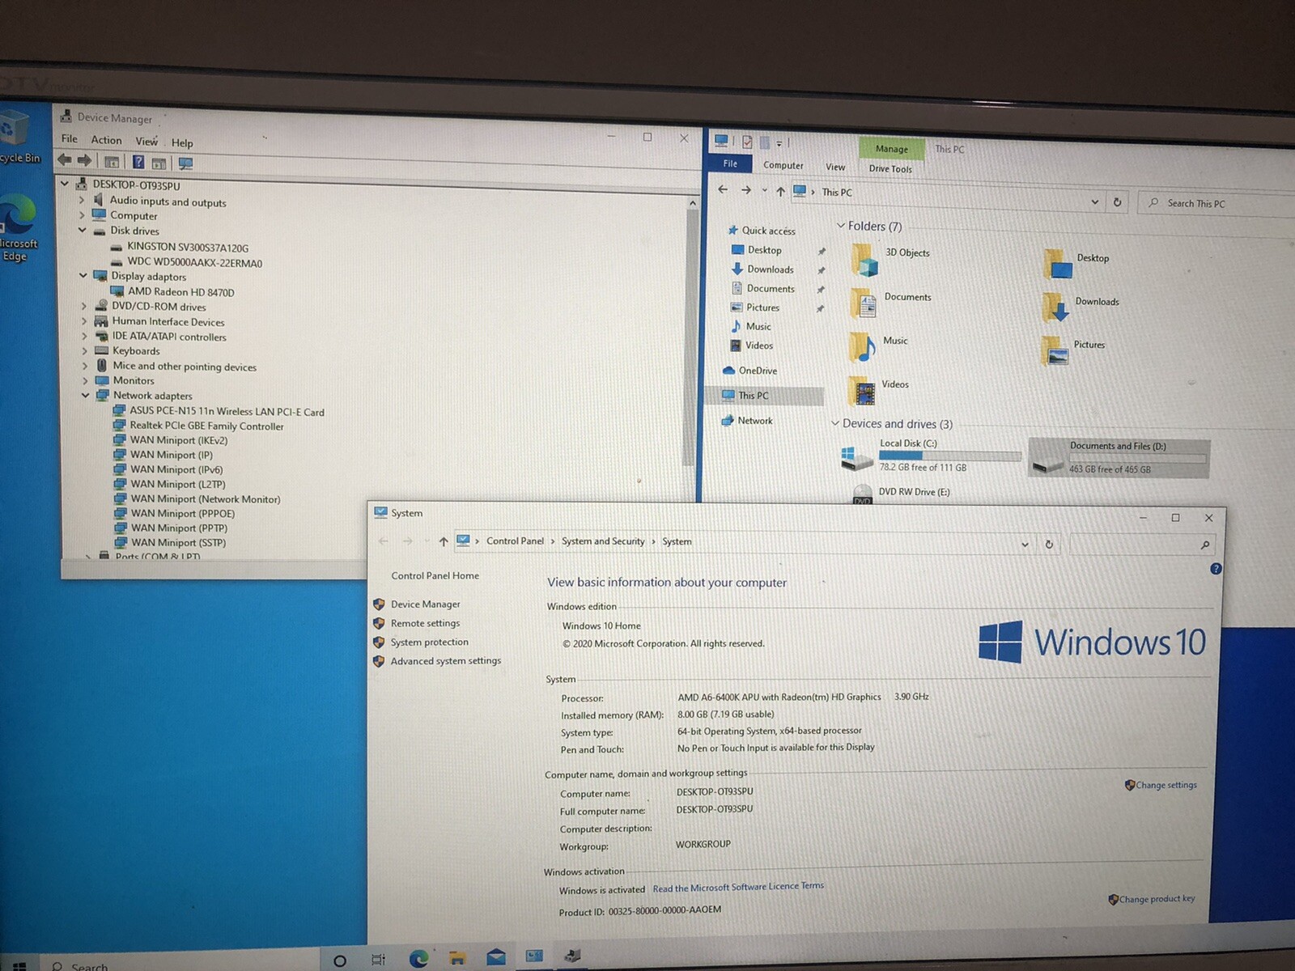
Task: Click Control Panel Home link
Action: click(435, 575)
